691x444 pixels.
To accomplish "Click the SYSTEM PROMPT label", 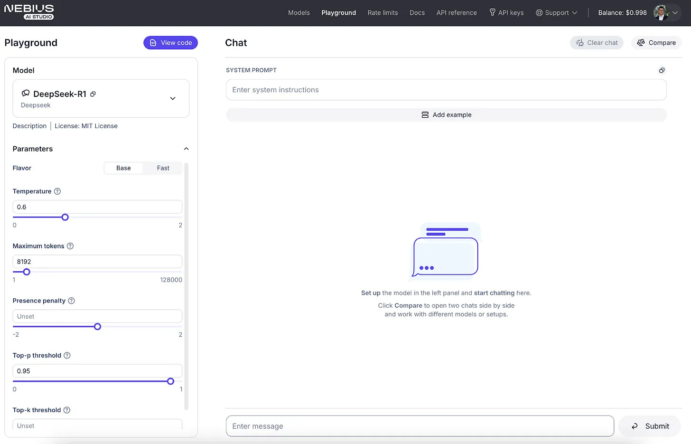I will point(251,70).
